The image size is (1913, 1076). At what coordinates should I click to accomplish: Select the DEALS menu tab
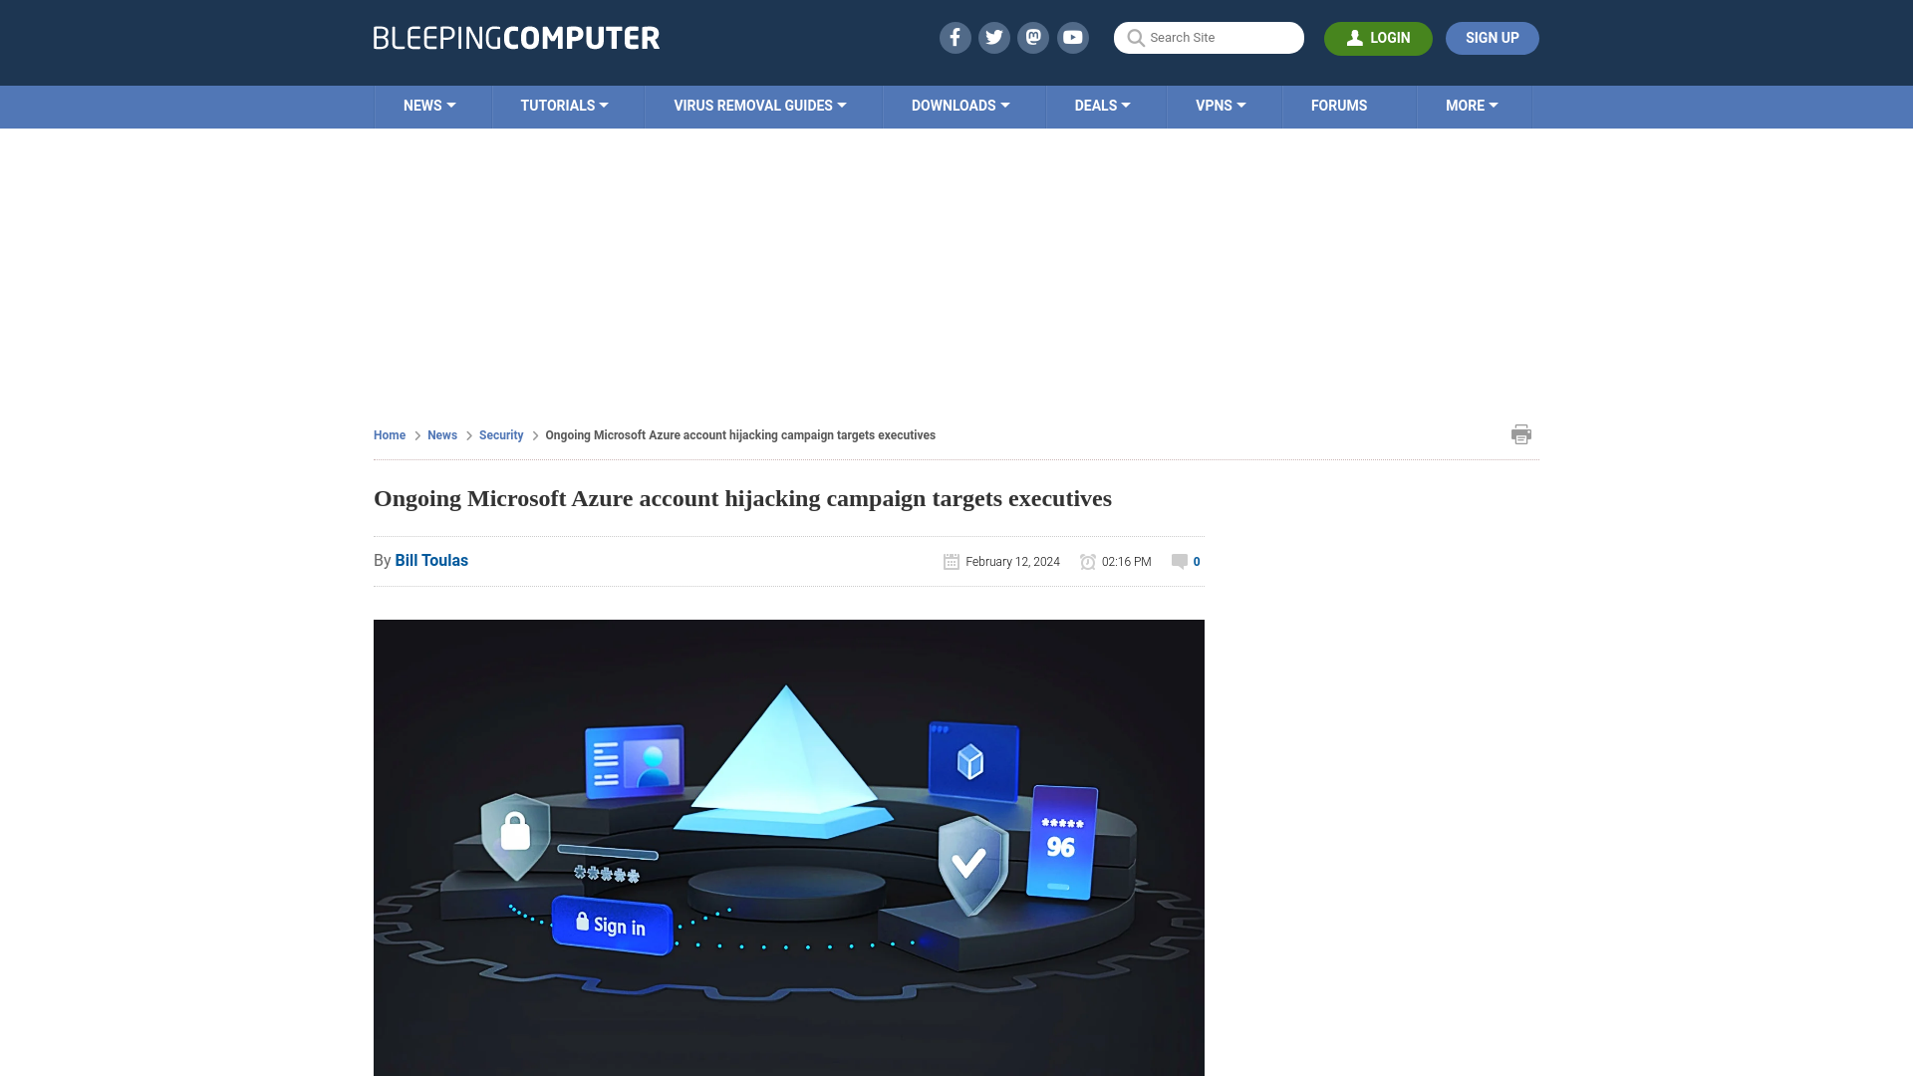[1102, 107]
